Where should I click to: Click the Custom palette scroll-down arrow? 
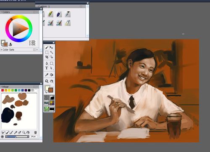(x=87, y=36)
